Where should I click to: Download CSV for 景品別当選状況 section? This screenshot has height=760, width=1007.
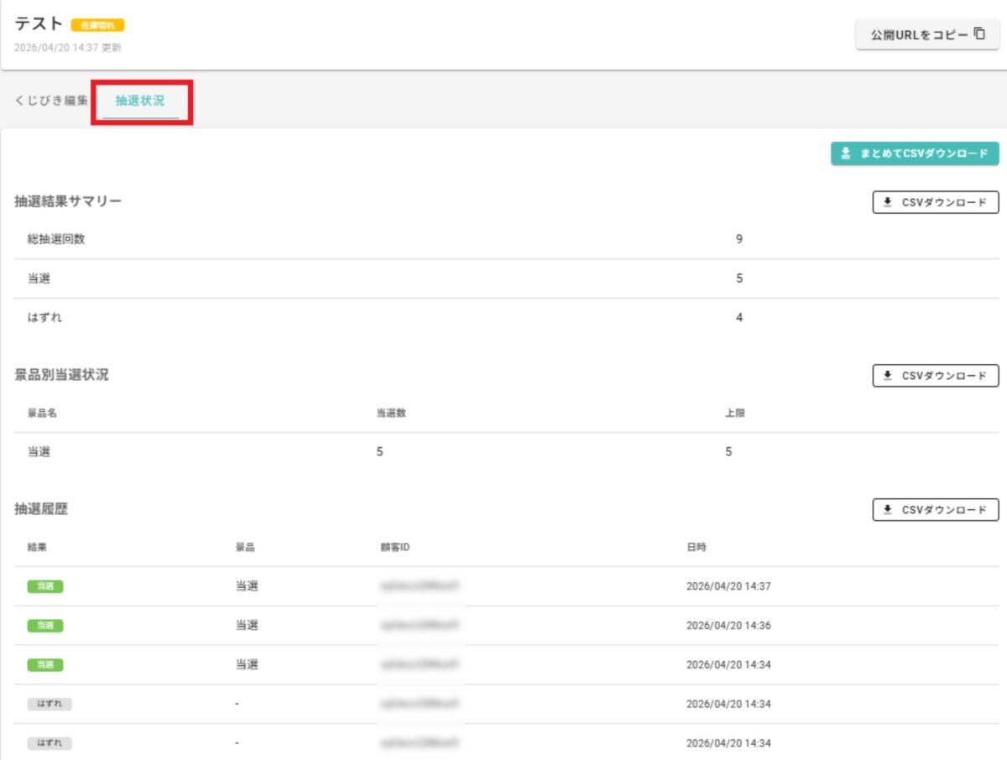click(935, 376)
